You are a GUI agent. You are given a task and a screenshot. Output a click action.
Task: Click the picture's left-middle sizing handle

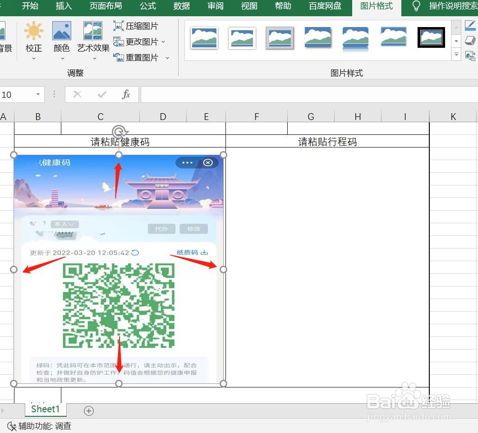(x=14, y=270)
